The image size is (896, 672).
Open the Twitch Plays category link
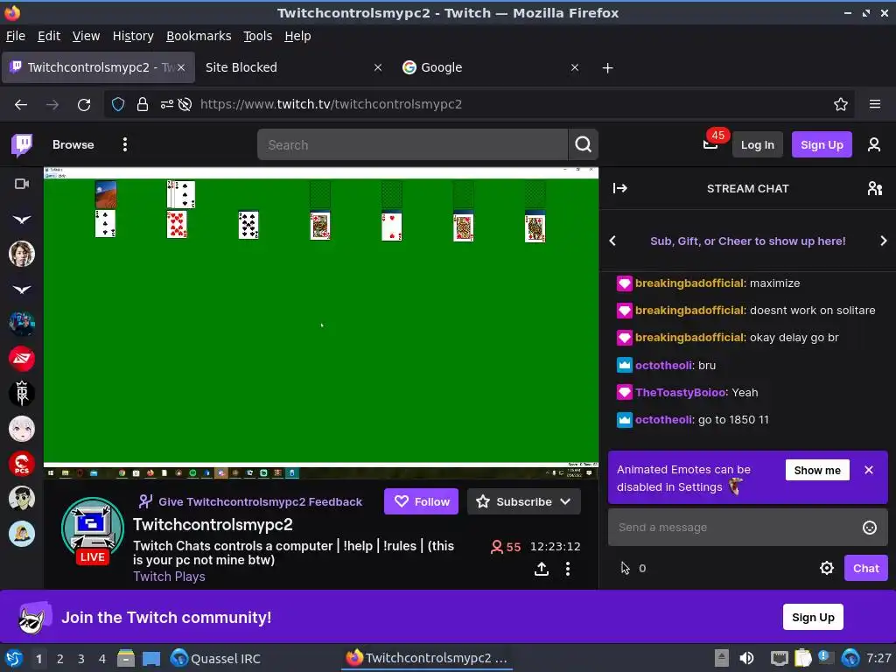point(169,577)
